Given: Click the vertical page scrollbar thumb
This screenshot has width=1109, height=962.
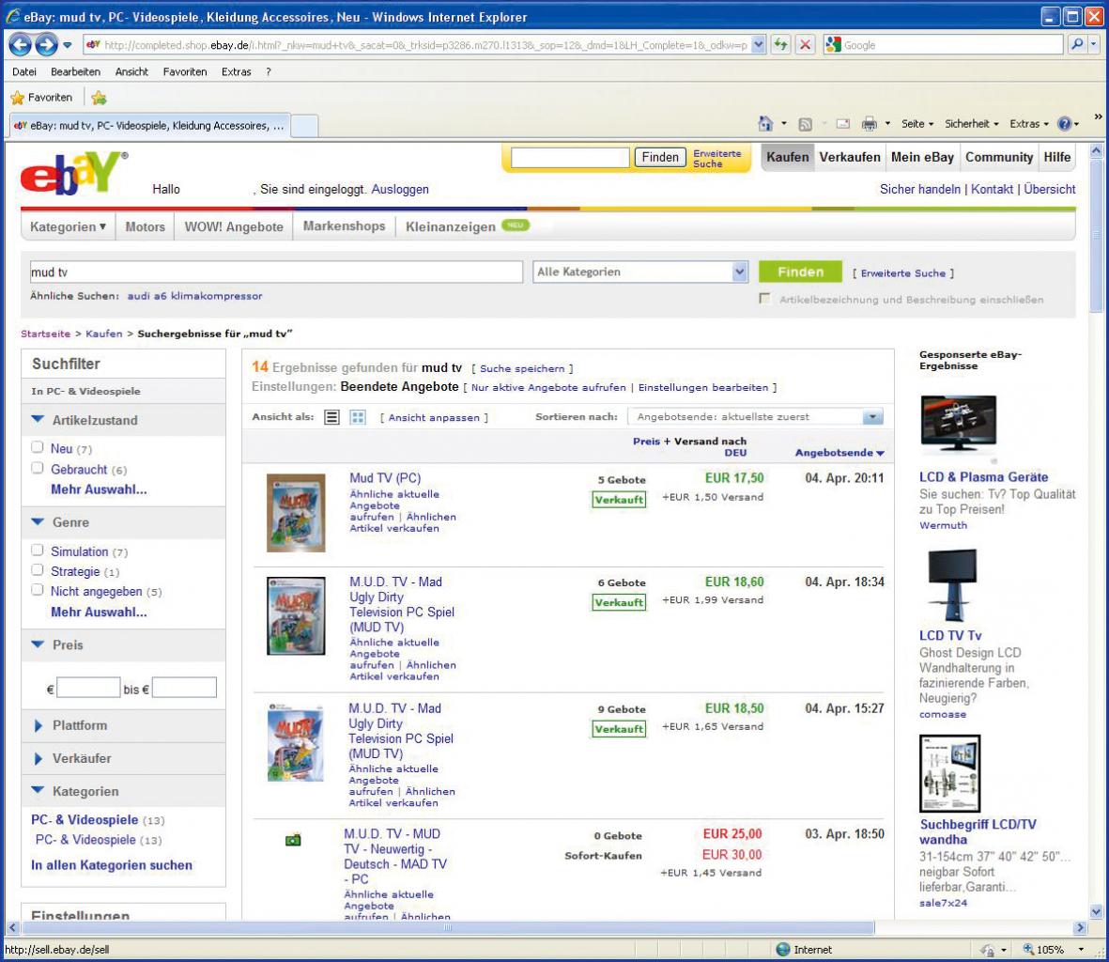Looking at the screenshot, I should pyautogui.click(x=1096, y=237).
